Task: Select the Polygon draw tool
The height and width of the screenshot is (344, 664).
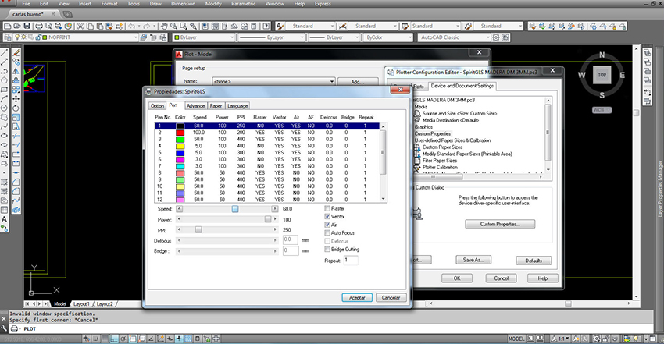Action: point(4,80)
